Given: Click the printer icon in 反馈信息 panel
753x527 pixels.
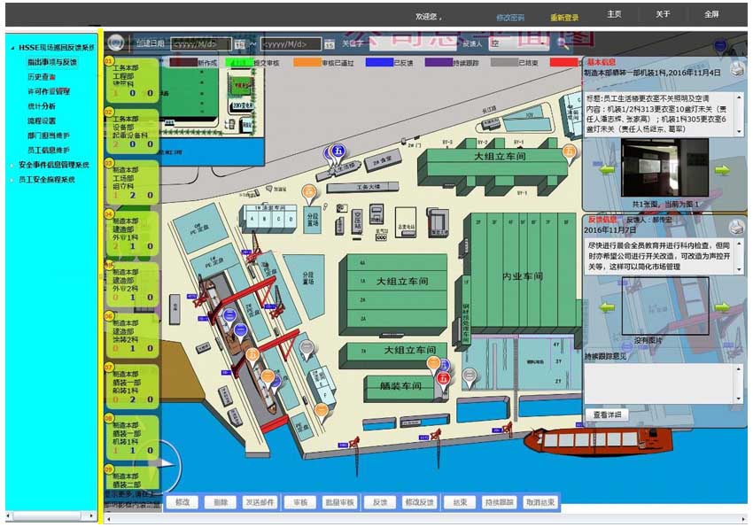Looking at the screenshot, I should click(x=737, y=225).
